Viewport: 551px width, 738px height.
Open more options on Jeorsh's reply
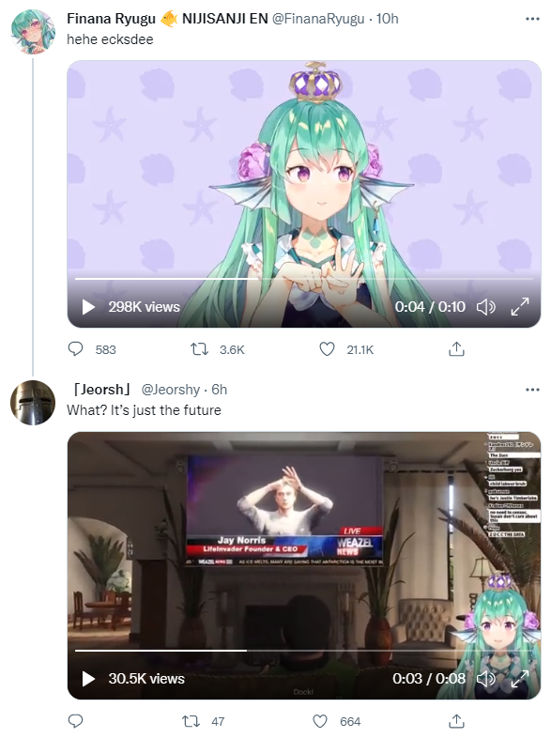[532, 390]
